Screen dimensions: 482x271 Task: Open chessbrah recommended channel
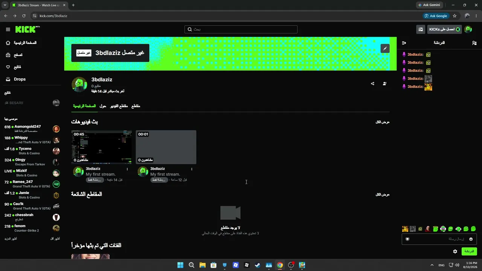click(32, 217)
